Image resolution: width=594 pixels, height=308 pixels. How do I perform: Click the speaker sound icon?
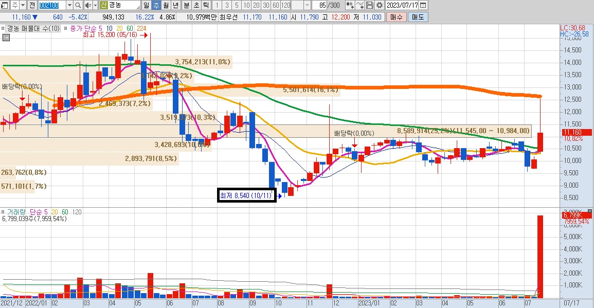[x=87, y=5]
